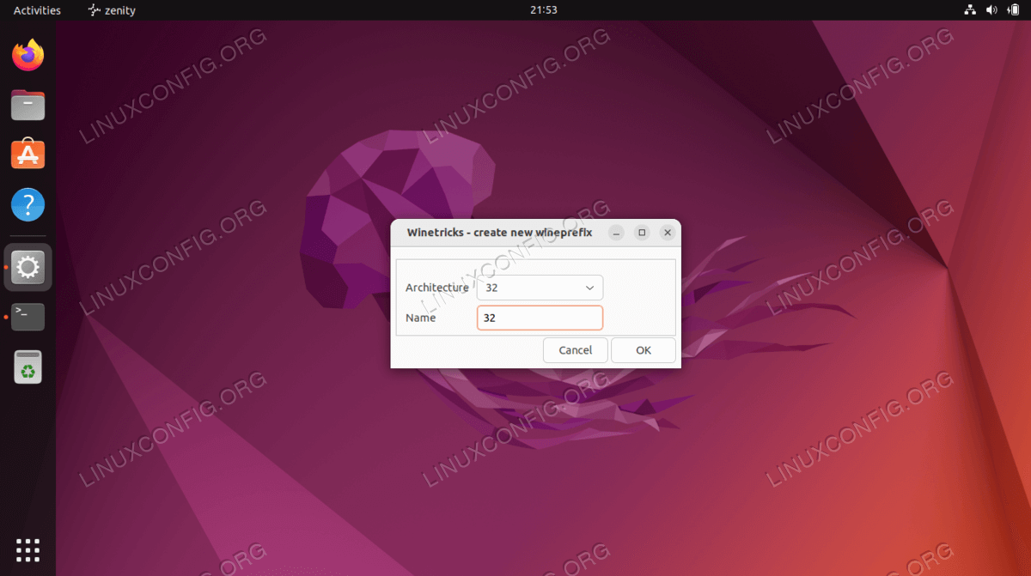Viewport: 1031px width, 576px height.
Task: Open the 21:53 clock calendar
Action: click(544, 10)
